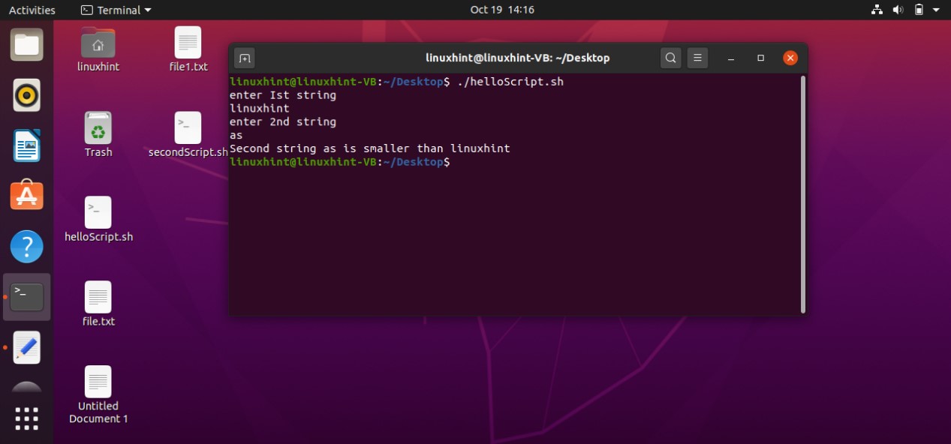The width and height of the screenshot is (951, 444).
Task: Open Help from the dock
Action: [x=27, y=246]
